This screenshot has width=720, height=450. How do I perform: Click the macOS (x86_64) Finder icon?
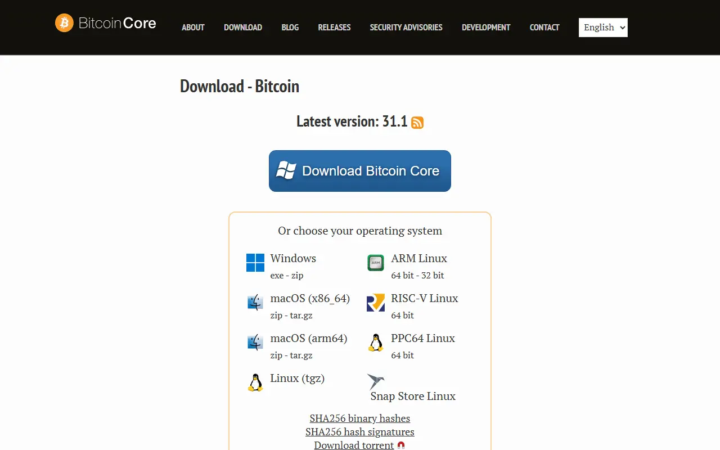255,303
